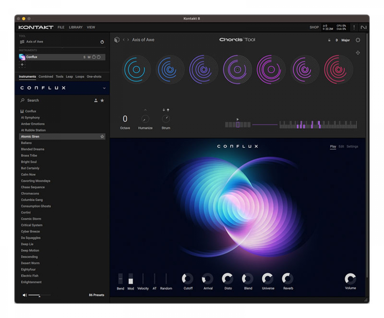Screen dimensions: 384x318
Task: Open the exclamation mark notifications icon
Action: tap(354, 27)
